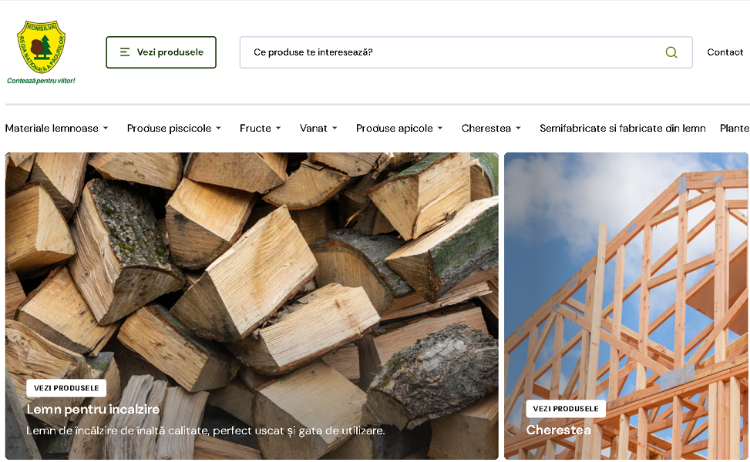The height and width of the screenshot is (462, 750).
Task: Open the Vezi produsele menu button
Action: pos(161,52)
